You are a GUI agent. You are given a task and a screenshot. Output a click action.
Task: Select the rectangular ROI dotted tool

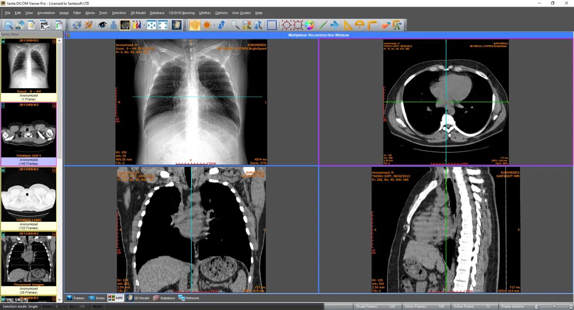(x=298, y=25)
